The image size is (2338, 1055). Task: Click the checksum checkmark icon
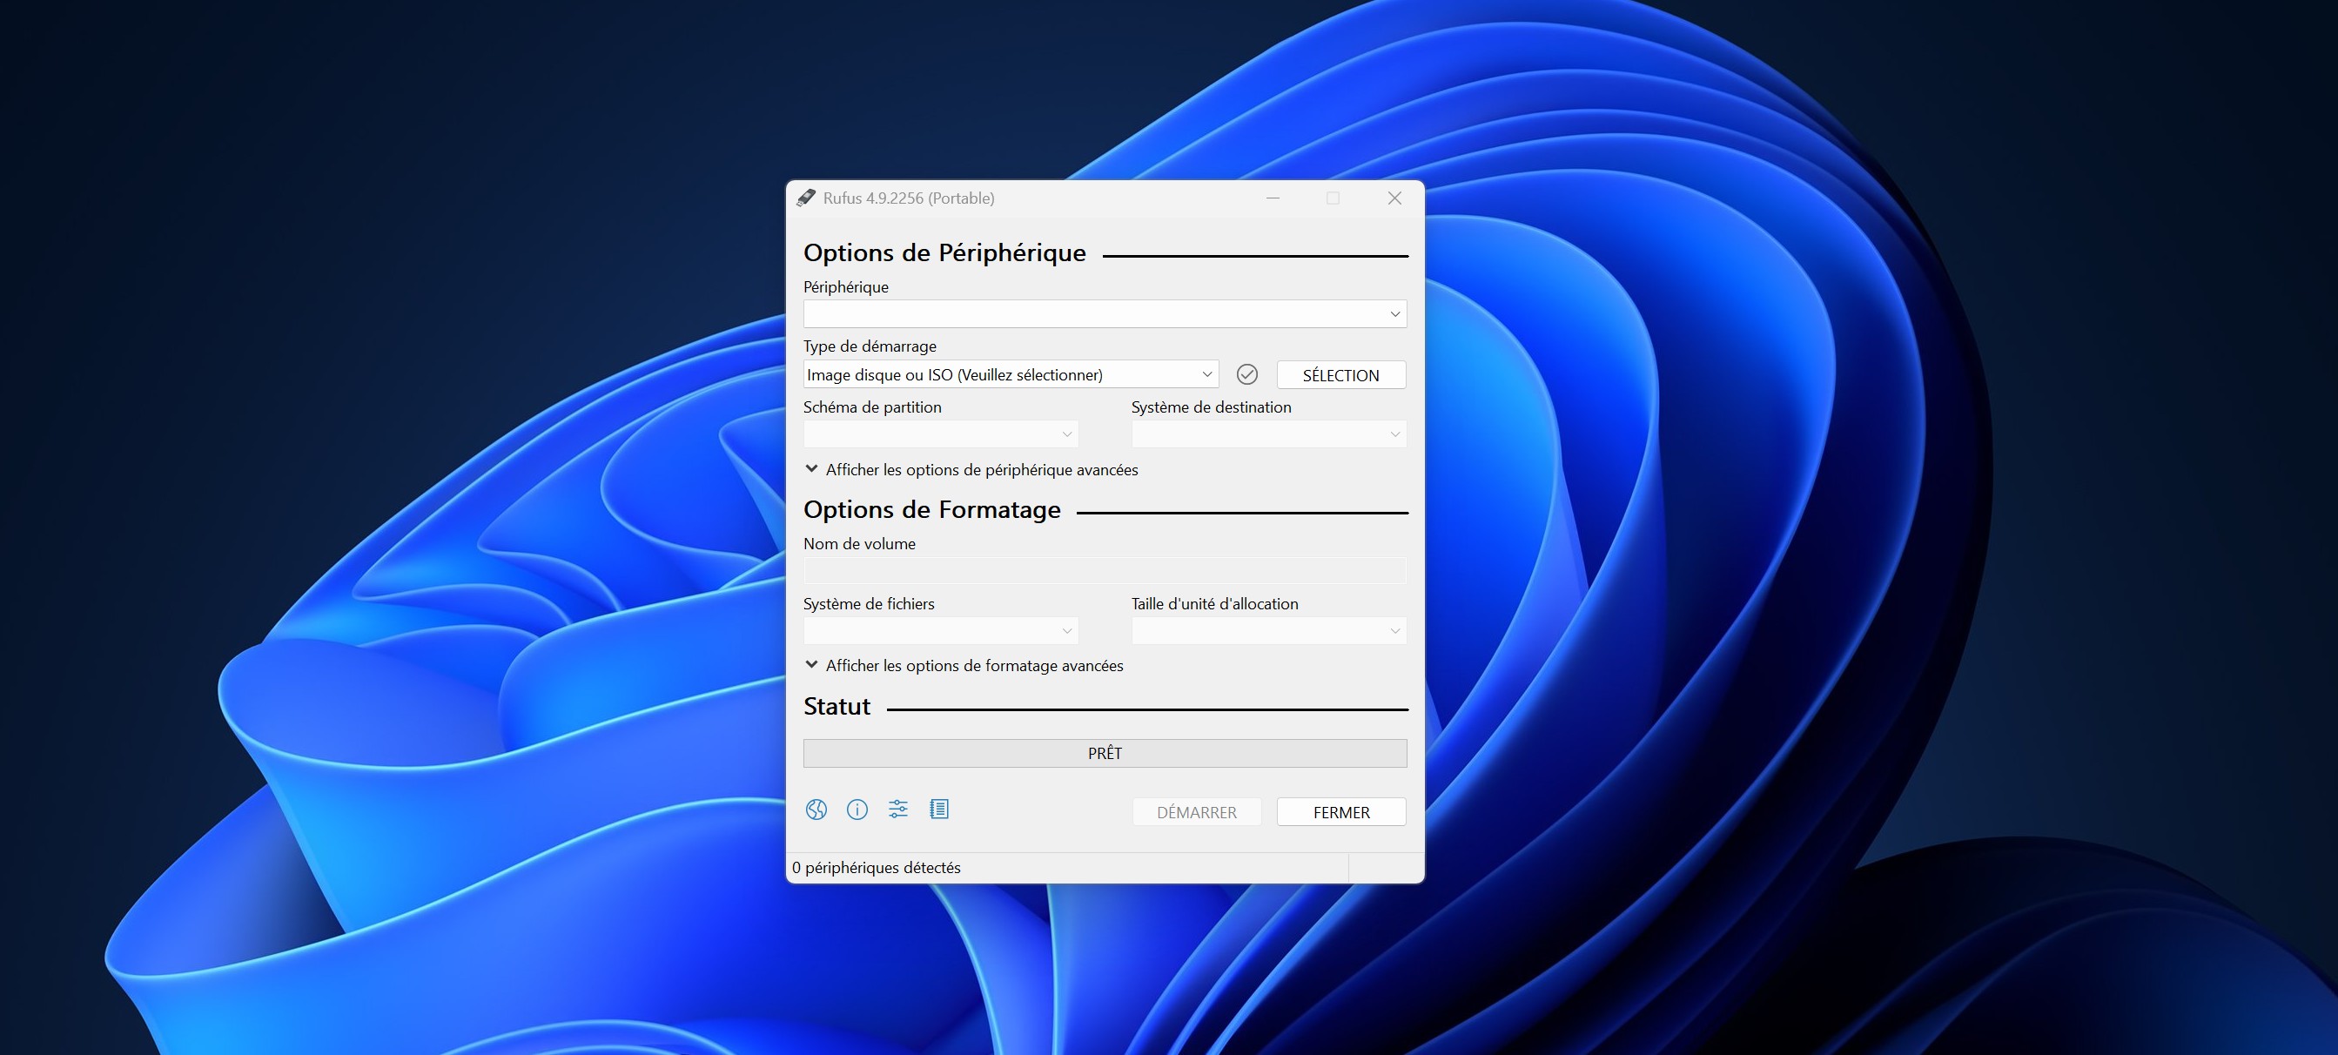[1247, 374]
